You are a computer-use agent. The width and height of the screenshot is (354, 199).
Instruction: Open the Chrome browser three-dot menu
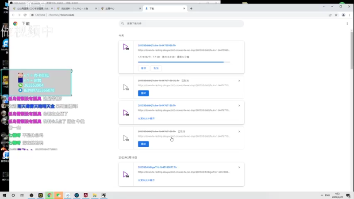click(x=350, y=15)
